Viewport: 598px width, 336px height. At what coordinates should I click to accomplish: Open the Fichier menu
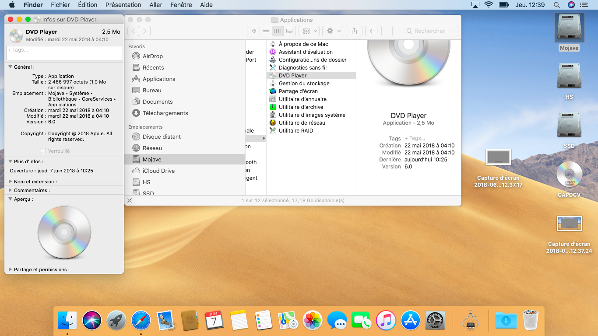pyautogui.click(x=60, y=5)
